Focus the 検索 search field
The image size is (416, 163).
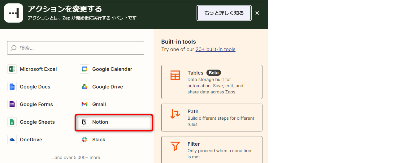point(76,48)
